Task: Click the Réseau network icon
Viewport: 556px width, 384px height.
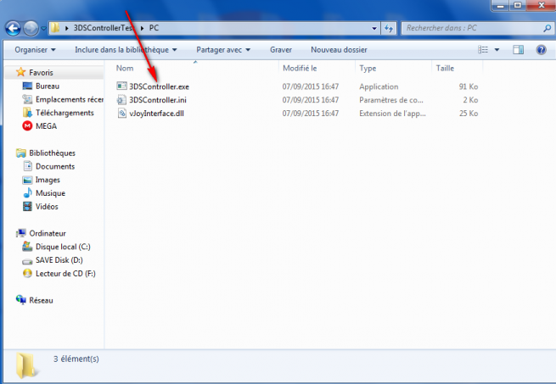Action: [x=21, y=300]
